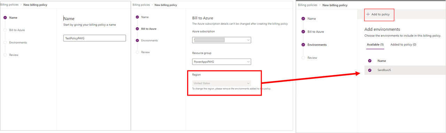Switch to Added to policy (0) tab
Image resolution: width=446 pixels, height=133 pixels.
[x=403, y=44]
